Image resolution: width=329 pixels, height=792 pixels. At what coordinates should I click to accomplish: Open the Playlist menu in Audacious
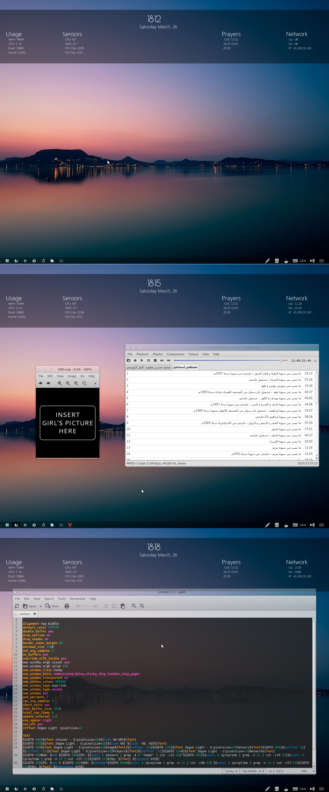[x=158, y=354]
